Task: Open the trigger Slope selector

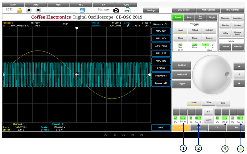Action: click(180, 38)
